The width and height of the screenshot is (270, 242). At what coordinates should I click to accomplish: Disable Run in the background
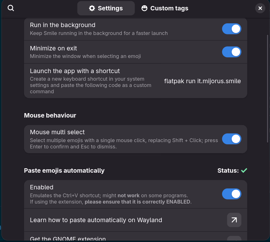pos(232,29)
